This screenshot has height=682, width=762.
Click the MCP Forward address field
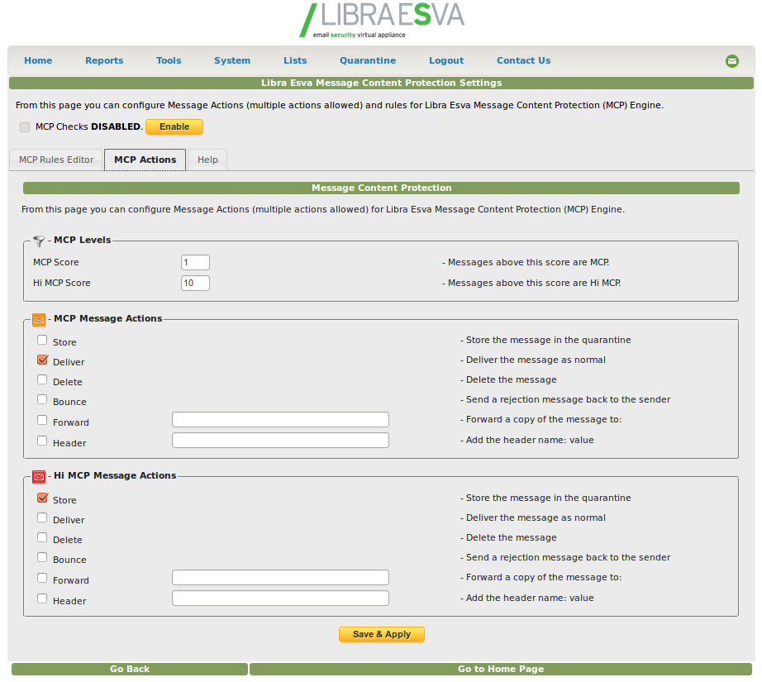(x=280, y=419)
